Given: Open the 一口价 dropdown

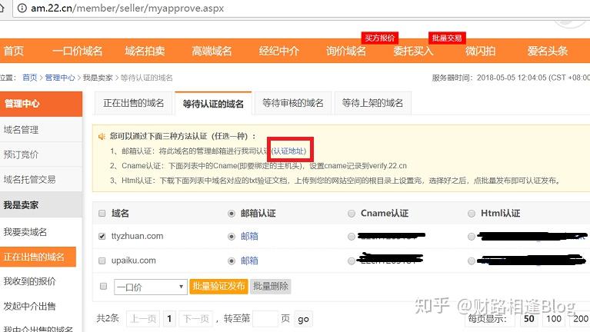Looking at the screenshot, I should (151, 287).
